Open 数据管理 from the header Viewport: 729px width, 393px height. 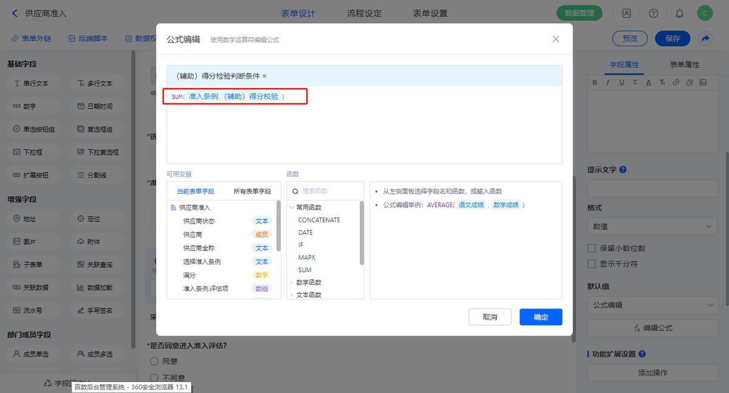pos(580,13)
